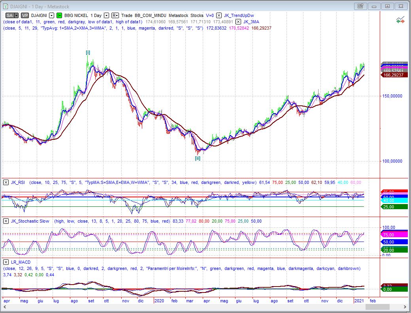Click the V=0 volume label
411x313 pixels.
[210, 15]
